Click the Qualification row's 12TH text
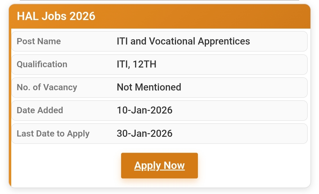 pos(144,64)
